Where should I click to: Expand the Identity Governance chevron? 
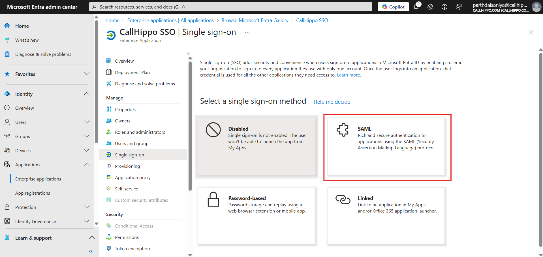tap(87, 221)
